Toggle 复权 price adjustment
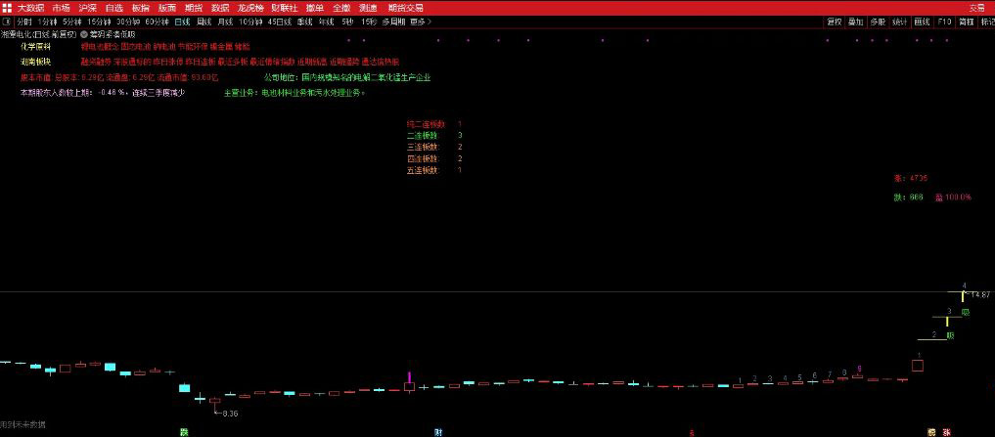995x437 pixels. (834, 21)
